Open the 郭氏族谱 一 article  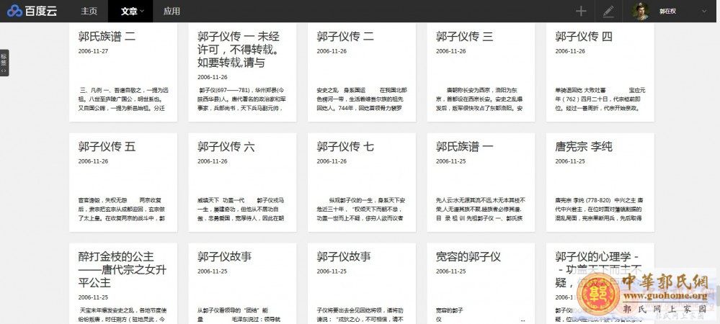pyautogui.click(x=465, y=147)
